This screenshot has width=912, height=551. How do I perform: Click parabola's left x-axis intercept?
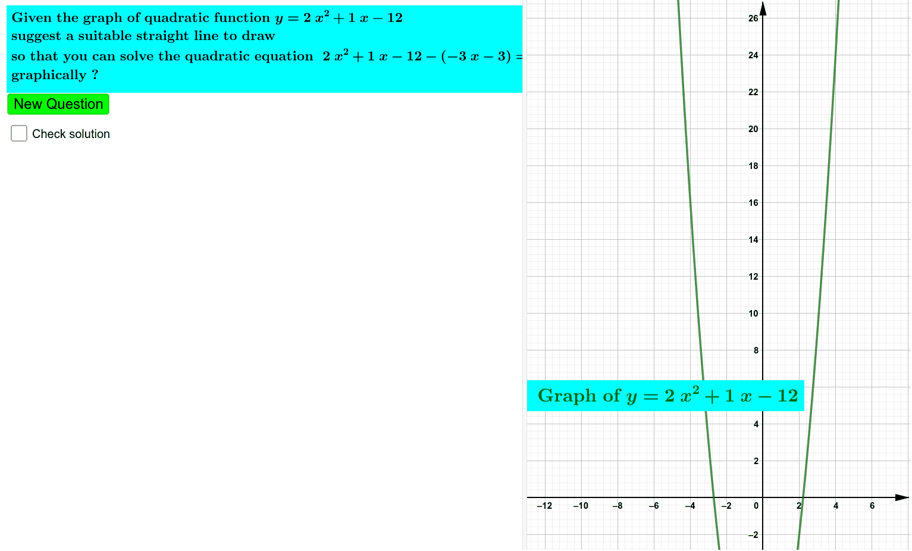click(713, 497)
